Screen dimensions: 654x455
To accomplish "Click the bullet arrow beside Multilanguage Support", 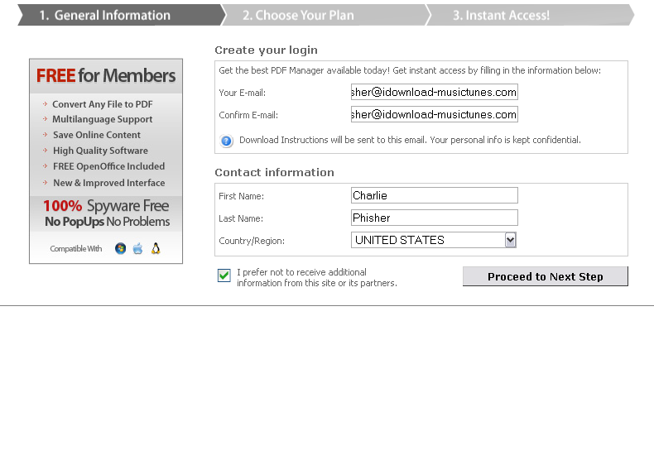I will [x=45, y=119].
